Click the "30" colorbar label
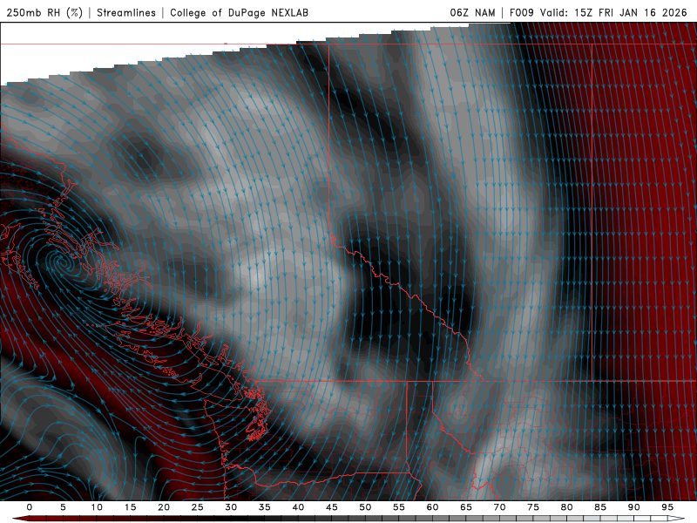The height and width of the screenshot is (523, 697). 231,507
